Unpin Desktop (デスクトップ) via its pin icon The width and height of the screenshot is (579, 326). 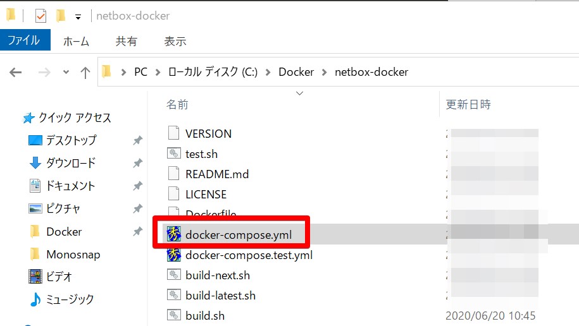click(138, 140)
